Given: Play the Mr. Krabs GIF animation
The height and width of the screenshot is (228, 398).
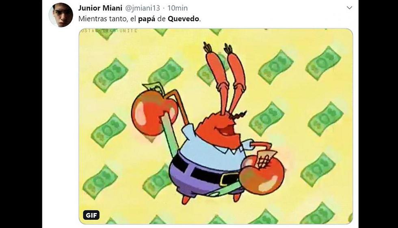Looking at the screenshot, I should click(x=216, y=126).
